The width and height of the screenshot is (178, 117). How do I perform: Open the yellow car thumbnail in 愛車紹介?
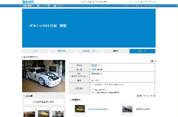click(x=80, y=109)
